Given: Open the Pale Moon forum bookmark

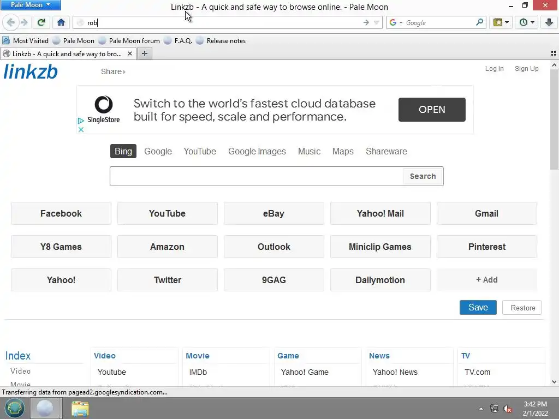Looking at the screenshot, I should [129, 40].
